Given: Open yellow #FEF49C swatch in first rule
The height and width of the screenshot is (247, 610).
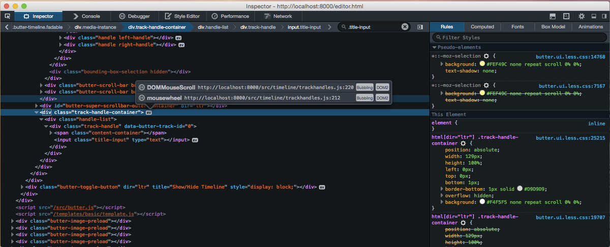Looking at the screenshot, I should (x=482, y=65).
